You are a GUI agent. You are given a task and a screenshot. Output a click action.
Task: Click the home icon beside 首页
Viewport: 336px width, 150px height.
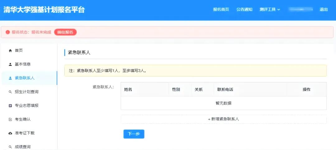point(10,51)
